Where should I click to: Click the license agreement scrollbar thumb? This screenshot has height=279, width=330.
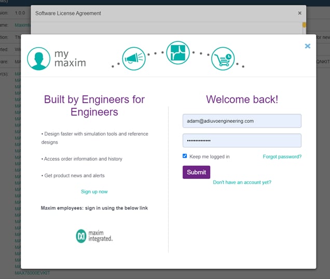[304, 24]
